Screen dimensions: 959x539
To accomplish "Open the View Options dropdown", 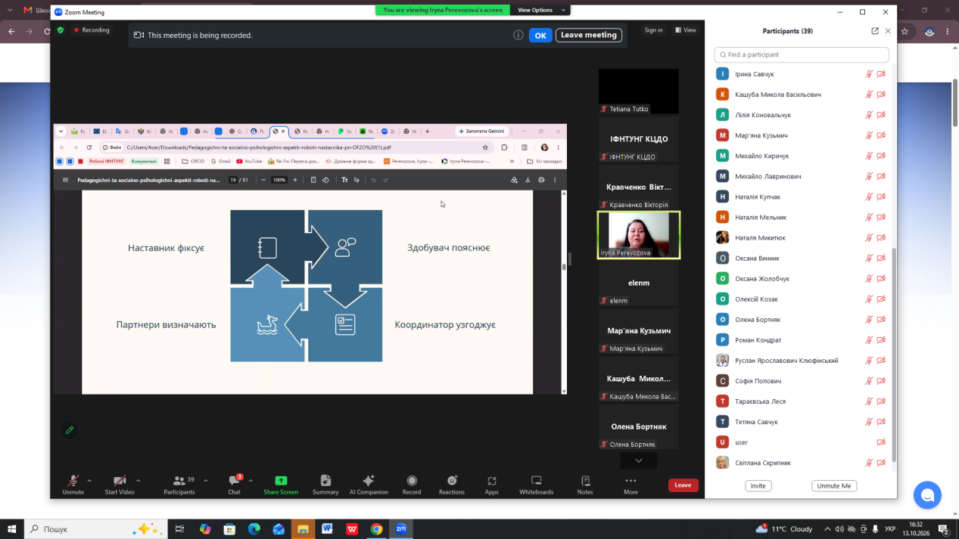I will 540,10.
